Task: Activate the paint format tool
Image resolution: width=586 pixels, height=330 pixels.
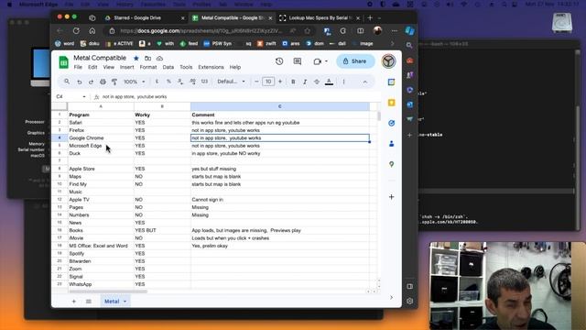Action: coord(114,82)
